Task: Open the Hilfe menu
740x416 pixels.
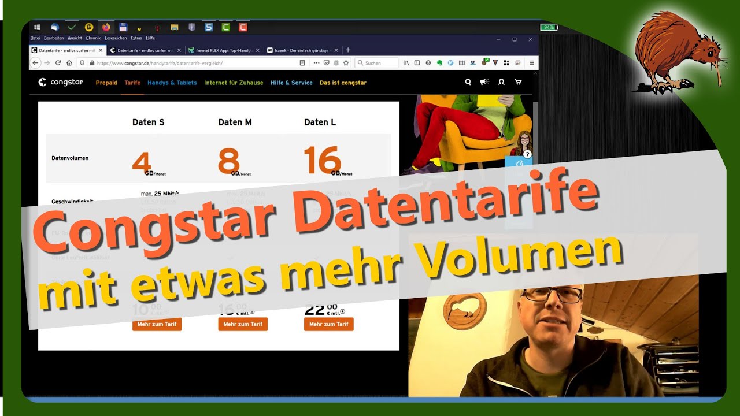Action: 150,38
